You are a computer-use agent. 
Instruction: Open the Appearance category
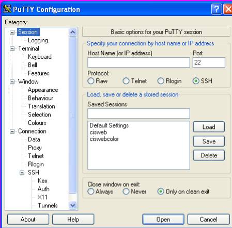pos(43,90)
